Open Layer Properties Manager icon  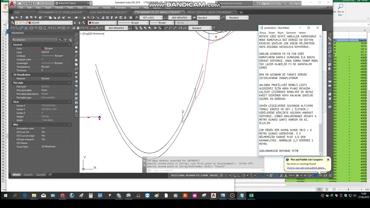(x=12, y=23)
